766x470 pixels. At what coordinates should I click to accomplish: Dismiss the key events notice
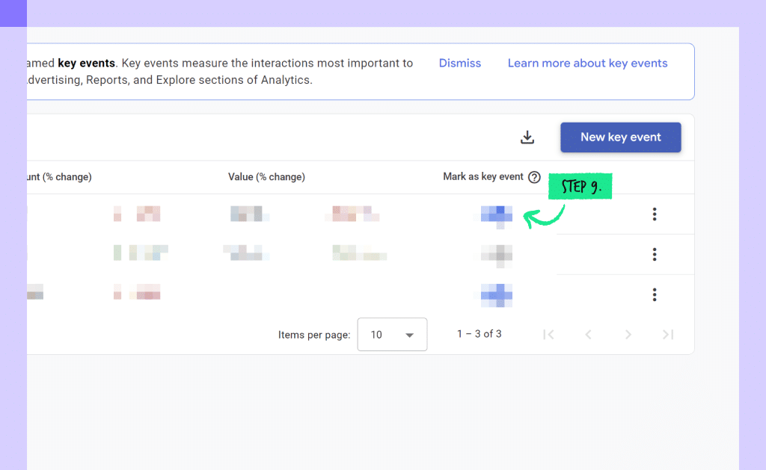(460, 63)
